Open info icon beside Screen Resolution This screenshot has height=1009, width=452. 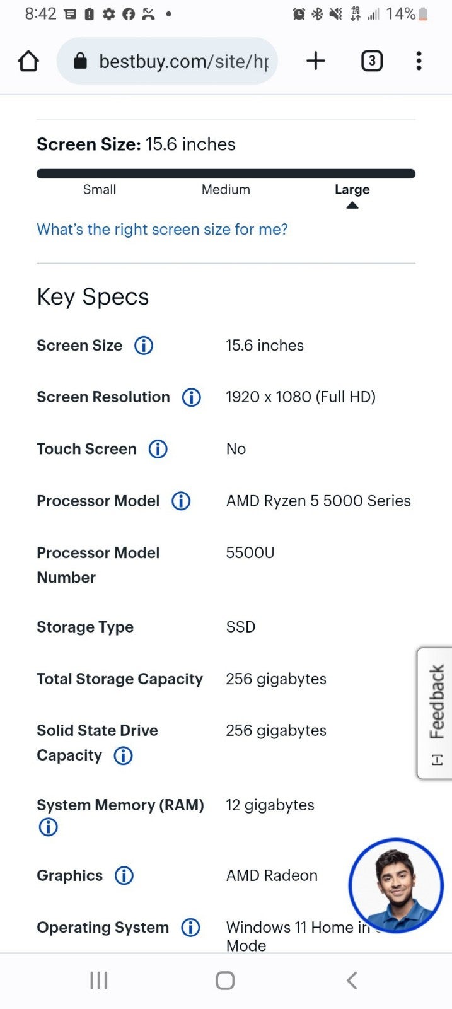click(x=192, y=397)
